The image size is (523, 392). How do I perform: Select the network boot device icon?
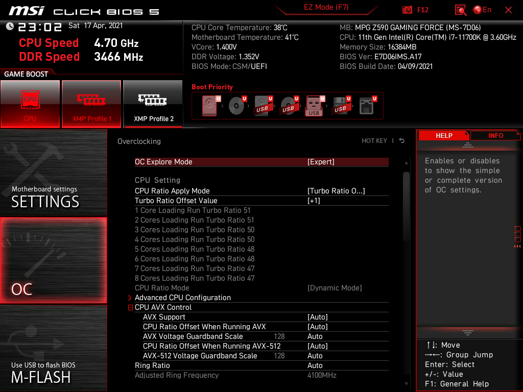tap(368, 106)
